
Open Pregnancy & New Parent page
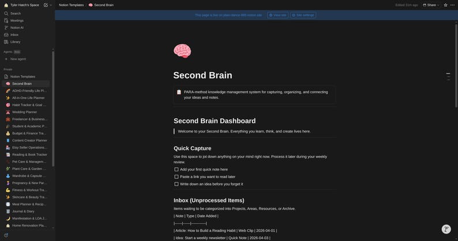click(x=27, y=183)
